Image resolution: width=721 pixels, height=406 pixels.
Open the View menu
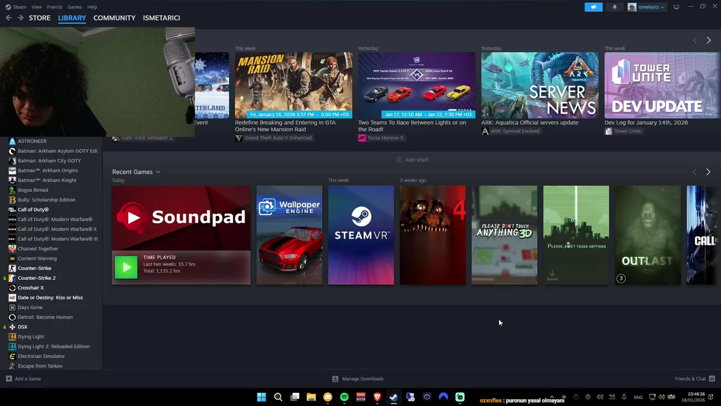37,7
